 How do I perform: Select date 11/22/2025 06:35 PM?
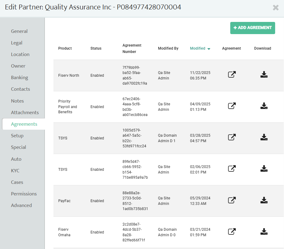[200, 75]
